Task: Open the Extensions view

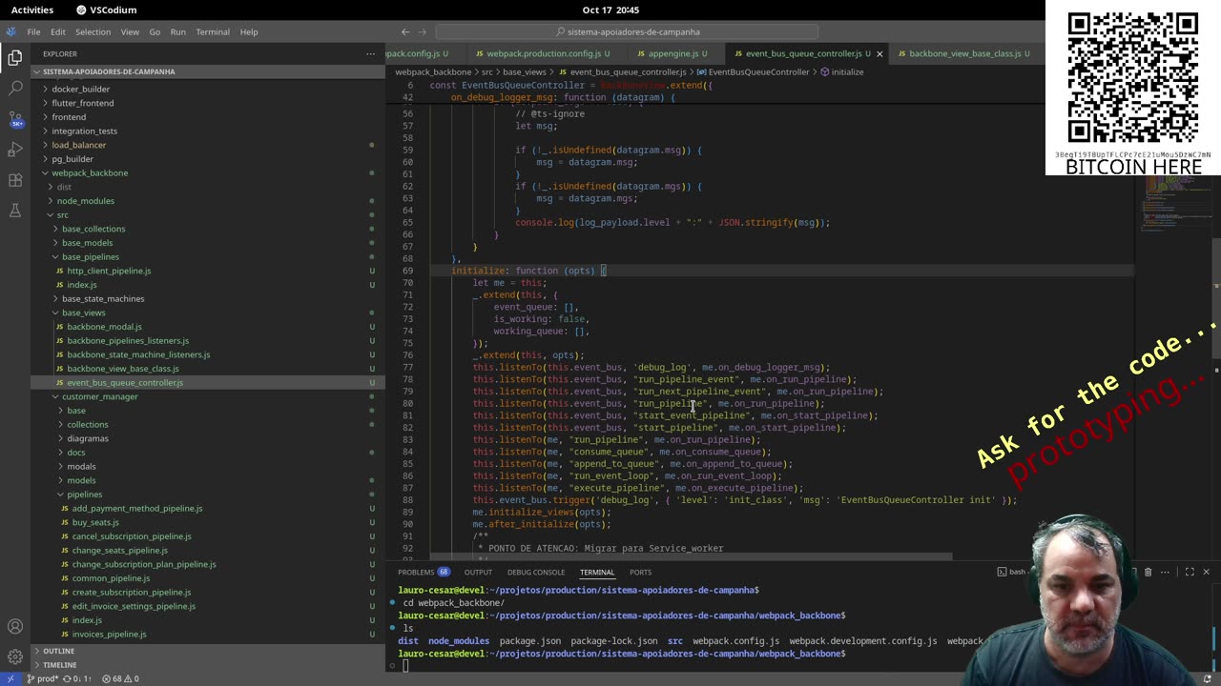Action: pyautogui.click(x=15, y=180)
